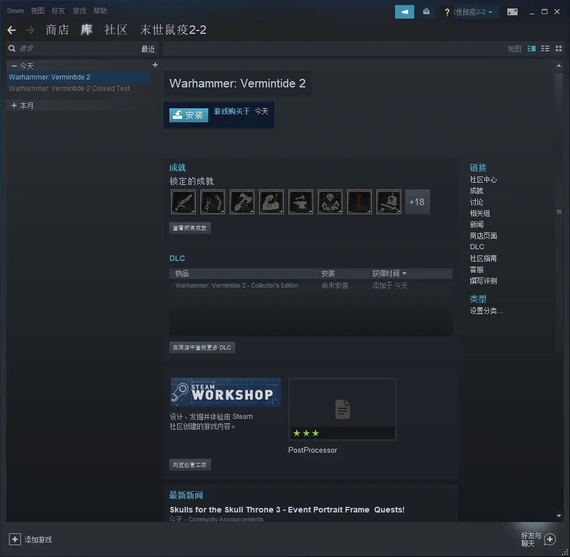Click the anvil achievement icon
This screenshot has height=557, width=570.
(301, 201)
